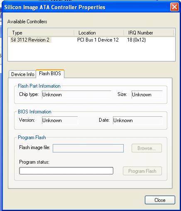181x211 pixels.
Task: Click the 18 (0x12) IRQ cell
Action: pyautogui.click(x=136, y=40)
